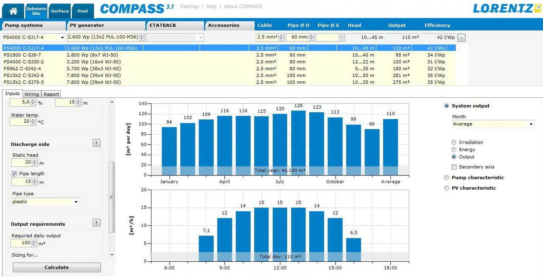Click the Required daily output field
543x277 pixels.
(x=24, y=243)
